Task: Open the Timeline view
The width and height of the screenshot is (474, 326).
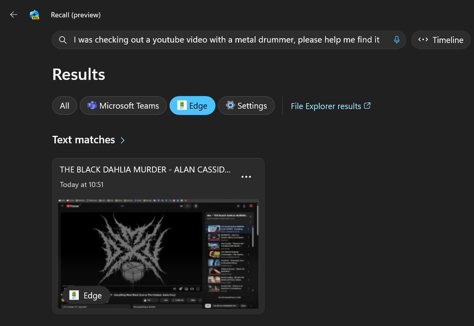Action: [x=441, y=40]
